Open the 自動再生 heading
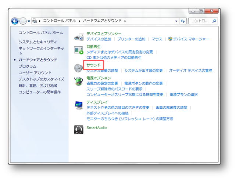Screen dimensions: 236x180 93,47
